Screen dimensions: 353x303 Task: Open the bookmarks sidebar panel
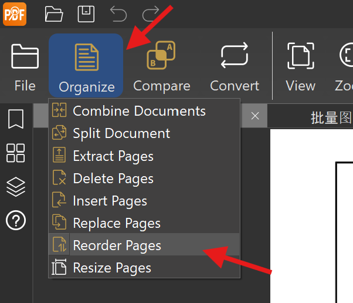16,119
